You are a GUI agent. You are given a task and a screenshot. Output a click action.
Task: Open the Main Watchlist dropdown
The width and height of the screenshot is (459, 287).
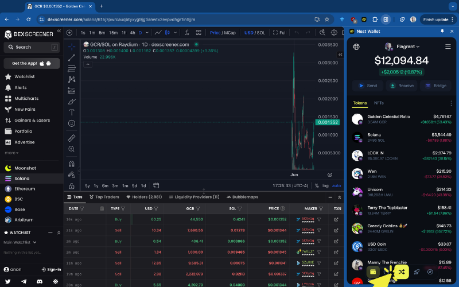point(20,242)
